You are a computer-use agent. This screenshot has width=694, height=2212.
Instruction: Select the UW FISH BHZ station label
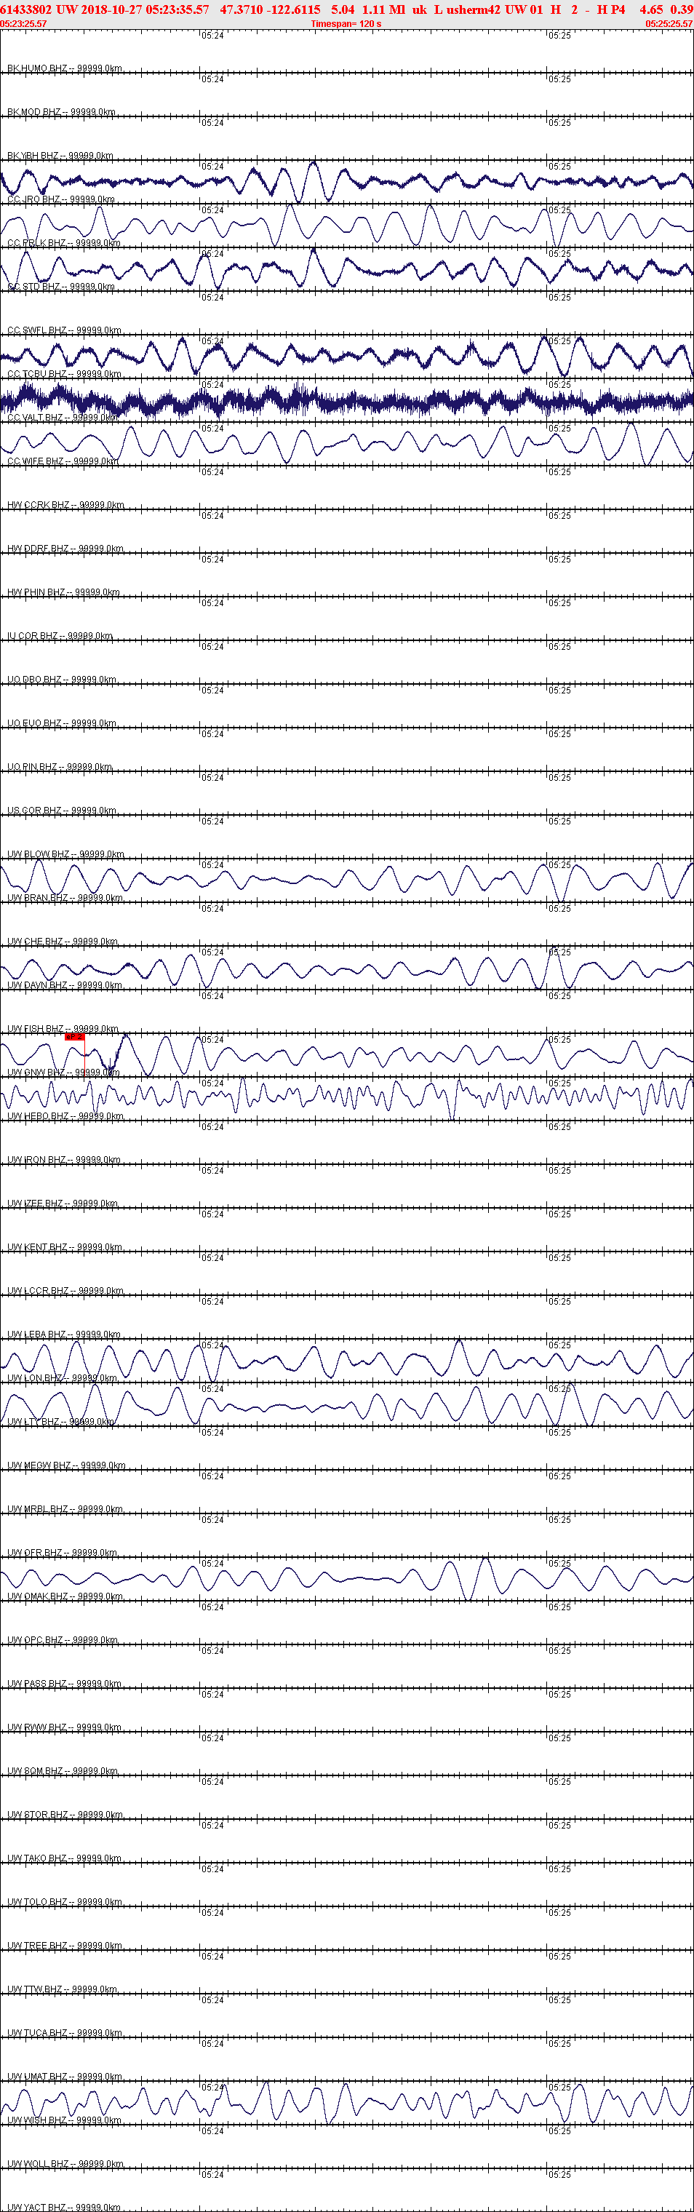pyautogui.click(x=63, y=1030)
